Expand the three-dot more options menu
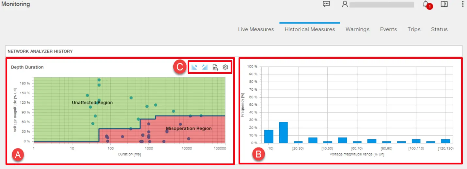Viewport: 467px width, 169px height. [462, 4]
